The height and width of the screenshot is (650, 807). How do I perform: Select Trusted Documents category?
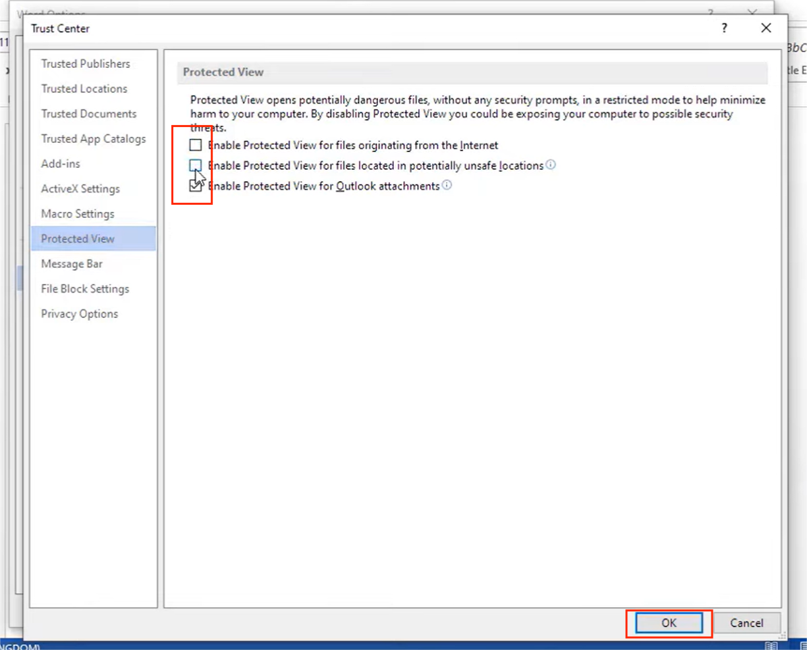[88, 113]
